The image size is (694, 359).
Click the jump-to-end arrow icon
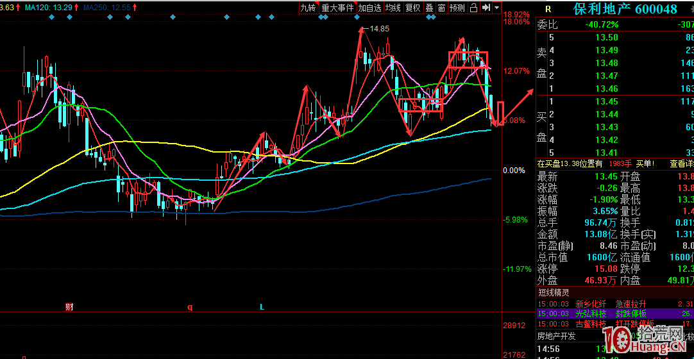tap(486, 8)
